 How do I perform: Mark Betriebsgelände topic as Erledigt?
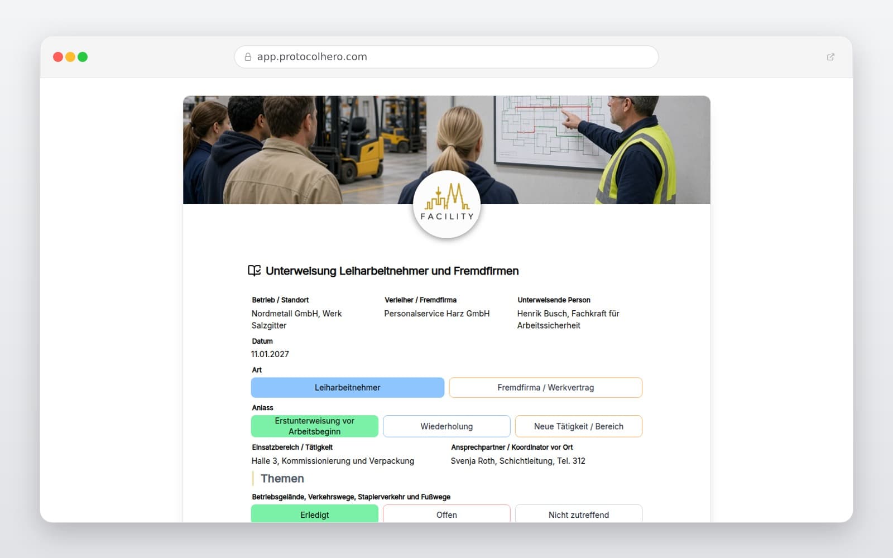point(315,514)
